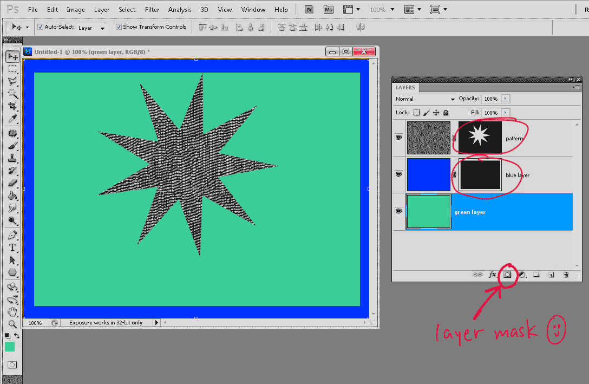This screenshot has width=589, height=384.
Task: Select the star layer mask thumbnail
Action: [480, 138]
